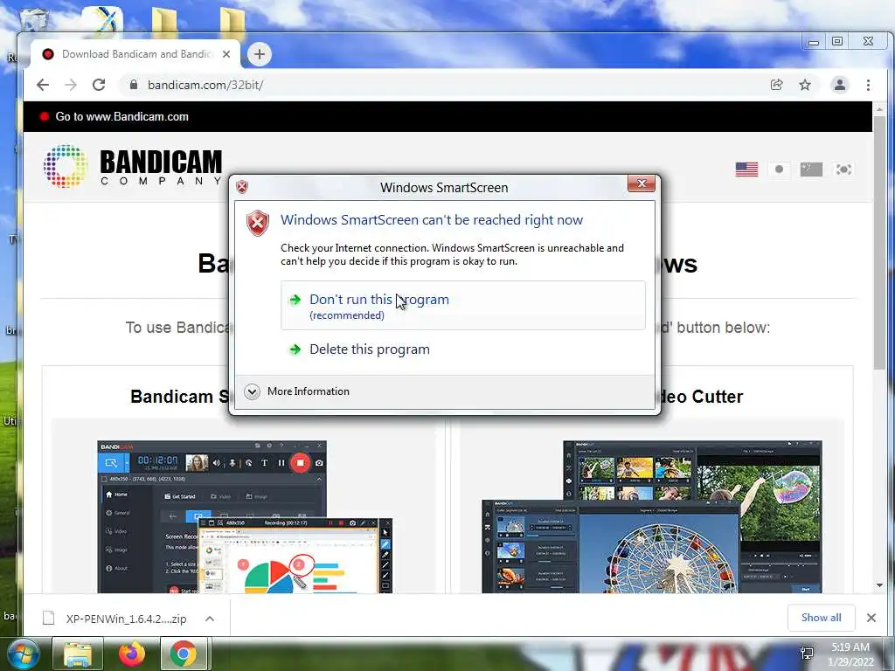Open Firefox from taskbar
Viewport: 895px width, 671px height.
tap(131, 654)
